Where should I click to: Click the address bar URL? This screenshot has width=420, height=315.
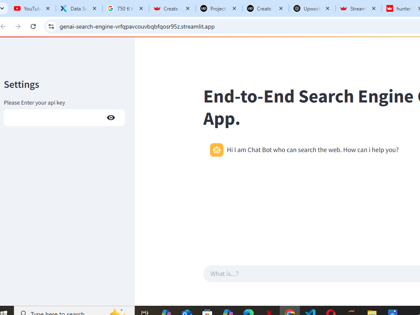137,26
